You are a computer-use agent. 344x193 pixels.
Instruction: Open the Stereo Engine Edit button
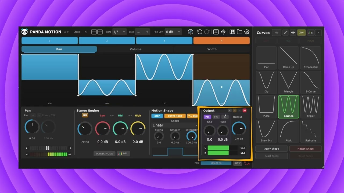coord(124,154)
